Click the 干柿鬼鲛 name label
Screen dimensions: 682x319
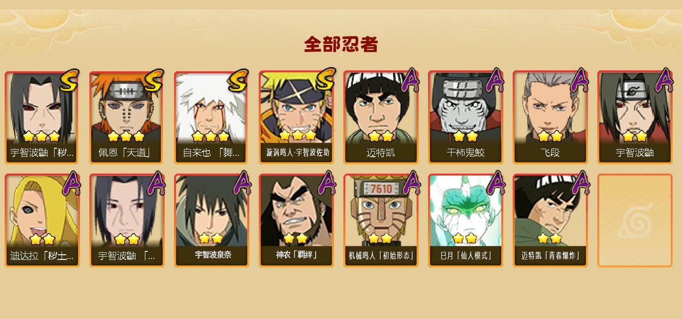465,152
